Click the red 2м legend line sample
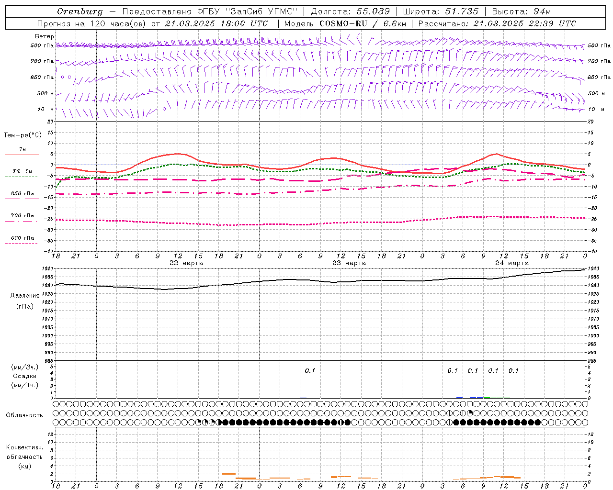613x490 pixels. point(22,155)
